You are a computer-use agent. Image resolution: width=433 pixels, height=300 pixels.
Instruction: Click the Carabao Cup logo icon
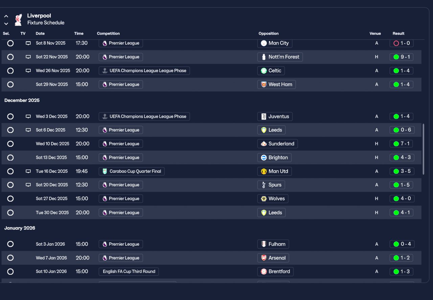coord(105,171)
